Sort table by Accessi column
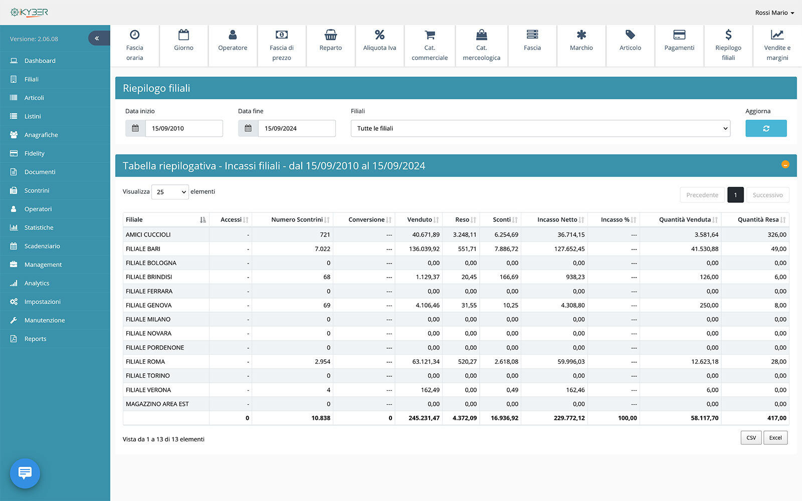The width and height of the screenshot is (802, 501). coord(231,219)
